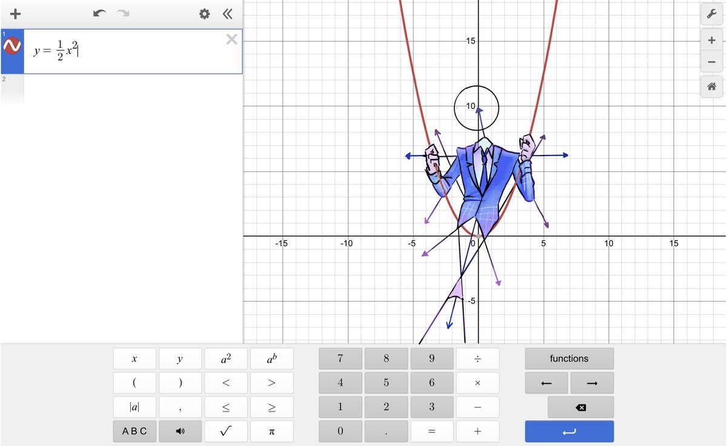
Task: Tap digit 2 on keypad
Action: coord(386,407)
